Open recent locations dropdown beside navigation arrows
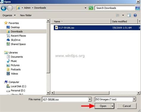The height and width of the screenshot is (112, 141). pyautogui.click(x=14, y=8)
